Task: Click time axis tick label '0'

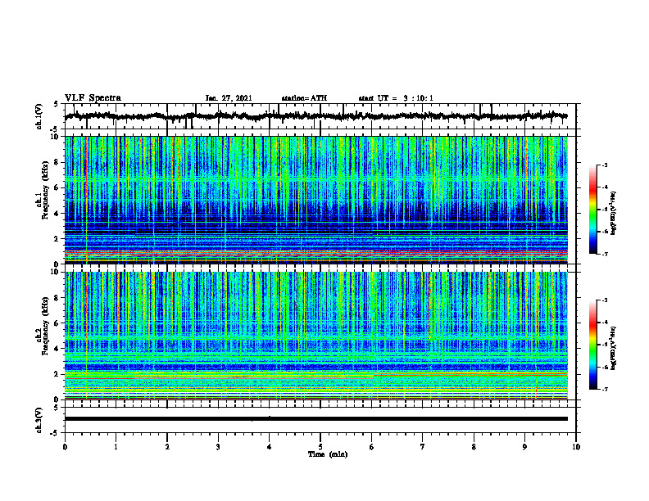Action: pyautogui.click(x=65, y=447)
